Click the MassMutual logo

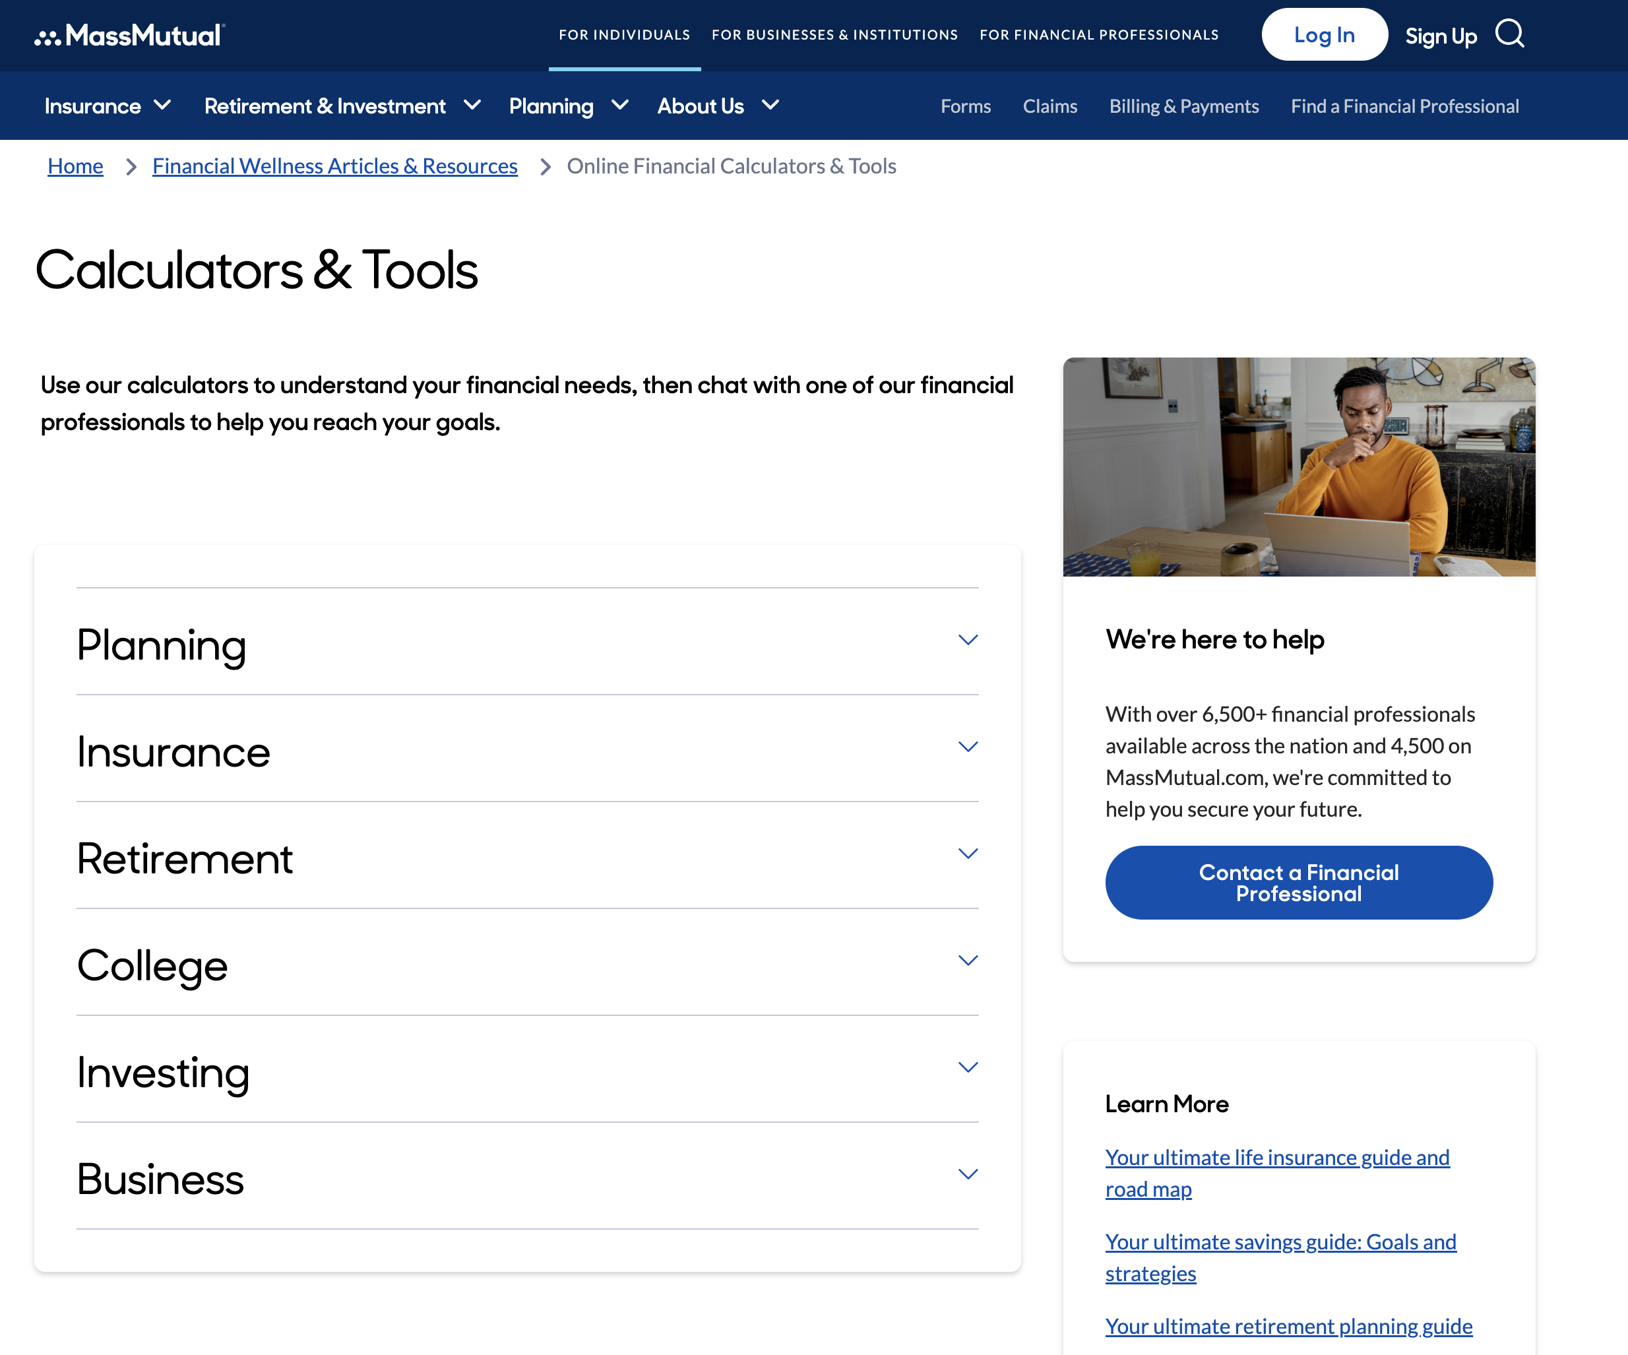coord(127,35)
